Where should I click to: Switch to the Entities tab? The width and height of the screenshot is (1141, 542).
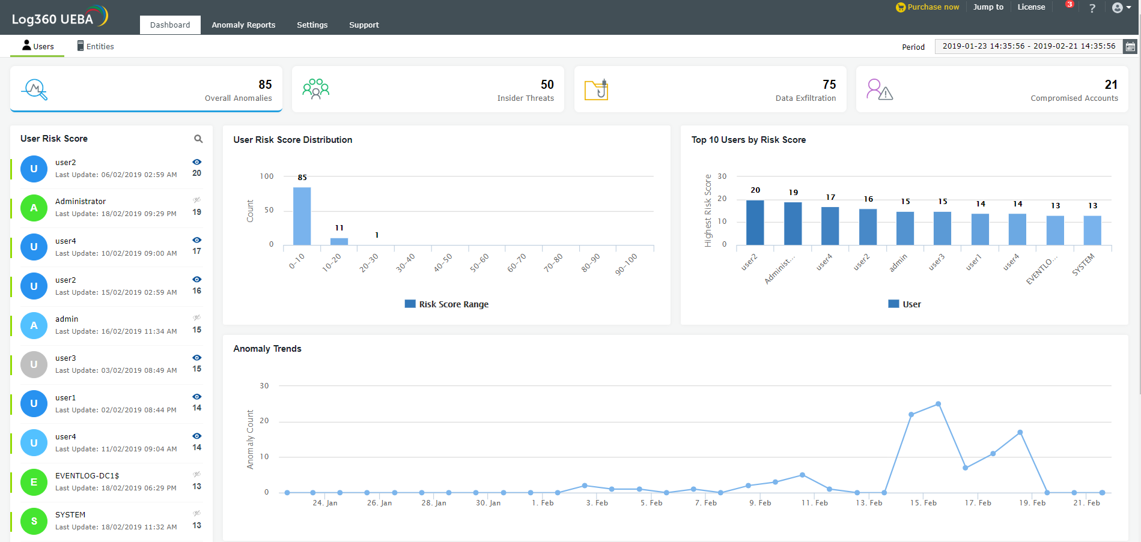click(x=96, y=46)
